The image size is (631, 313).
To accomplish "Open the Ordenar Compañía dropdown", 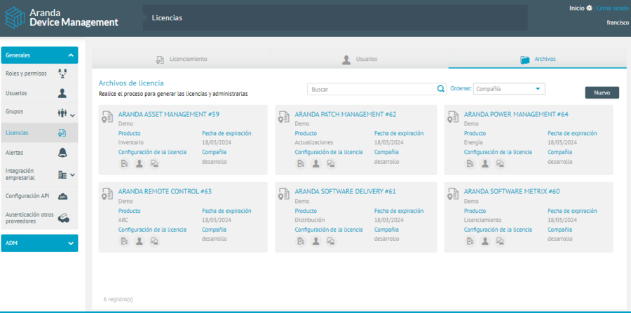I will point(509,89).
